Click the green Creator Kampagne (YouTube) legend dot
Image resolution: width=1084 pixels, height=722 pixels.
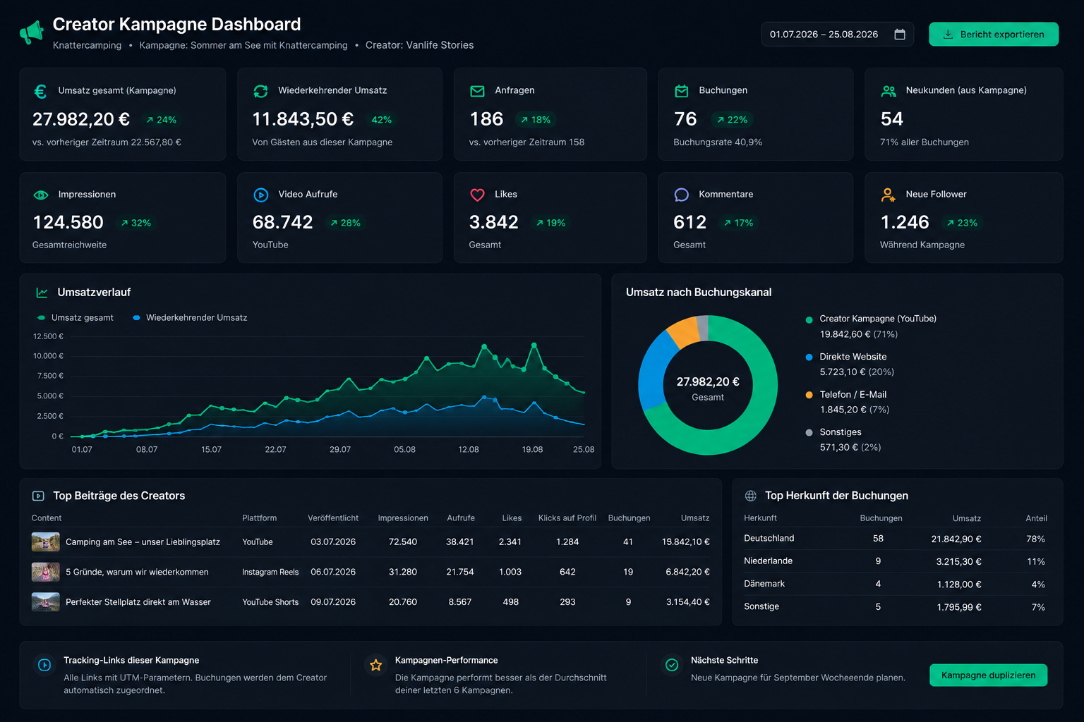pyautogui.click(x=809, y=319)
